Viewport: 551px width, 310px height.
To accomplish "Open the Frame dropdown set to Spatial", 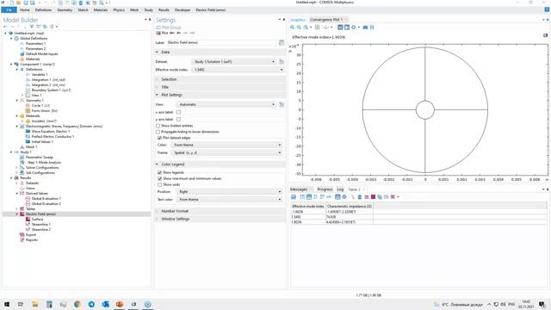I will (x=226, y=152).
